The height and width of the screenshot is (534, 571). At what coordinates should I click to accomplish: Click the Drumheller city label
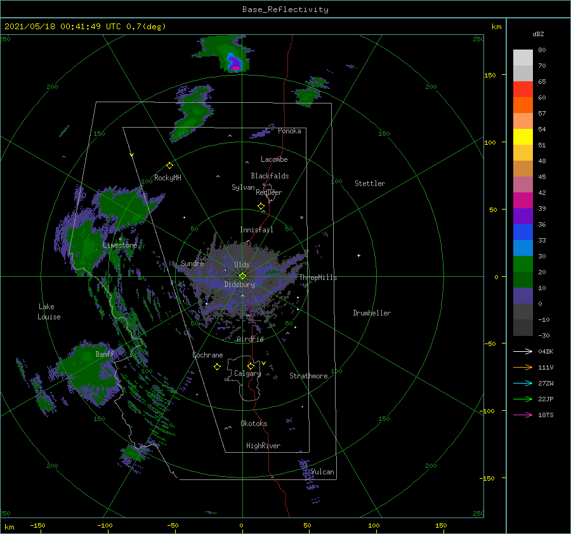pos(372,313)
